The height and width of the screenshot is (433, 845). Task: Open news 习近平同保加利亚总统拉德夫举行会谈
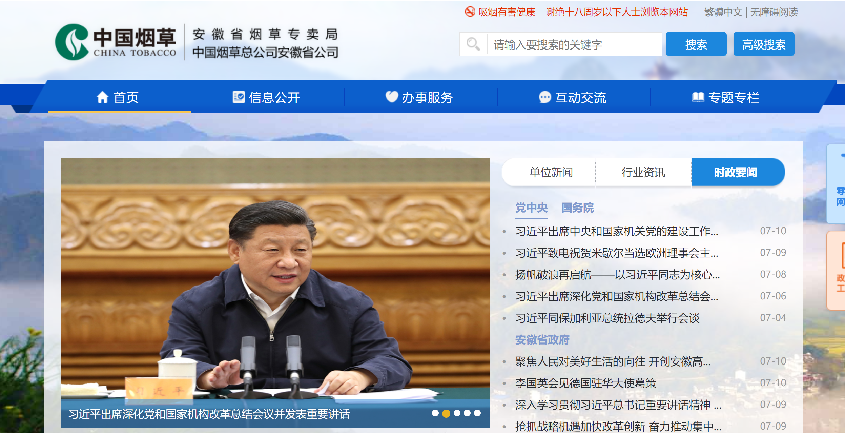607,318
